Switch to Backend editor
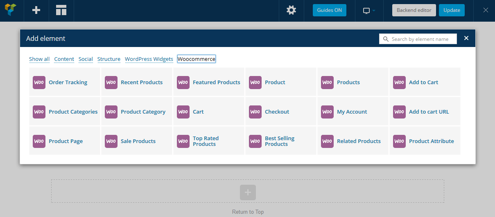The height and width of the screenshot is (217, 495). (x=414, y=10)
